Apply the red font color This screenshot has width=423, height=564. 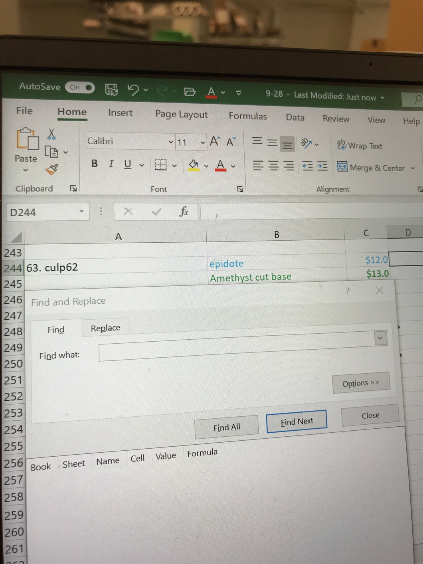tap(220, 165)
